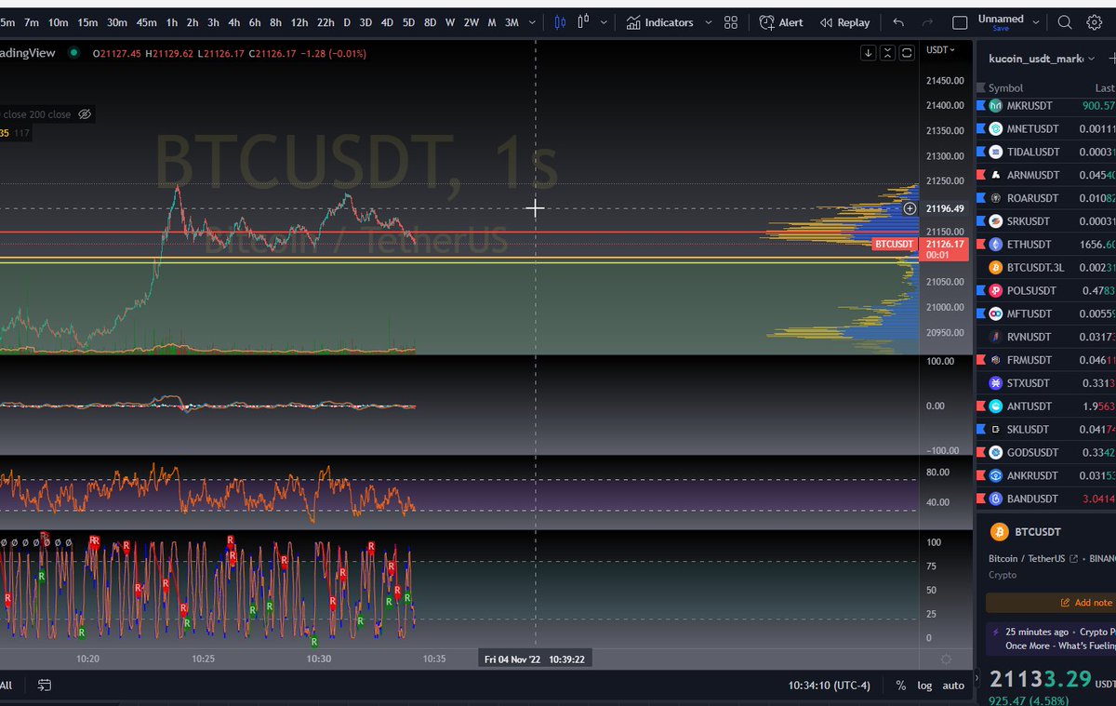Click the BTCUSDT price label on axis
Image resolution: width=1116 pixels, height=706 pixels.
(x=894, y=245)
